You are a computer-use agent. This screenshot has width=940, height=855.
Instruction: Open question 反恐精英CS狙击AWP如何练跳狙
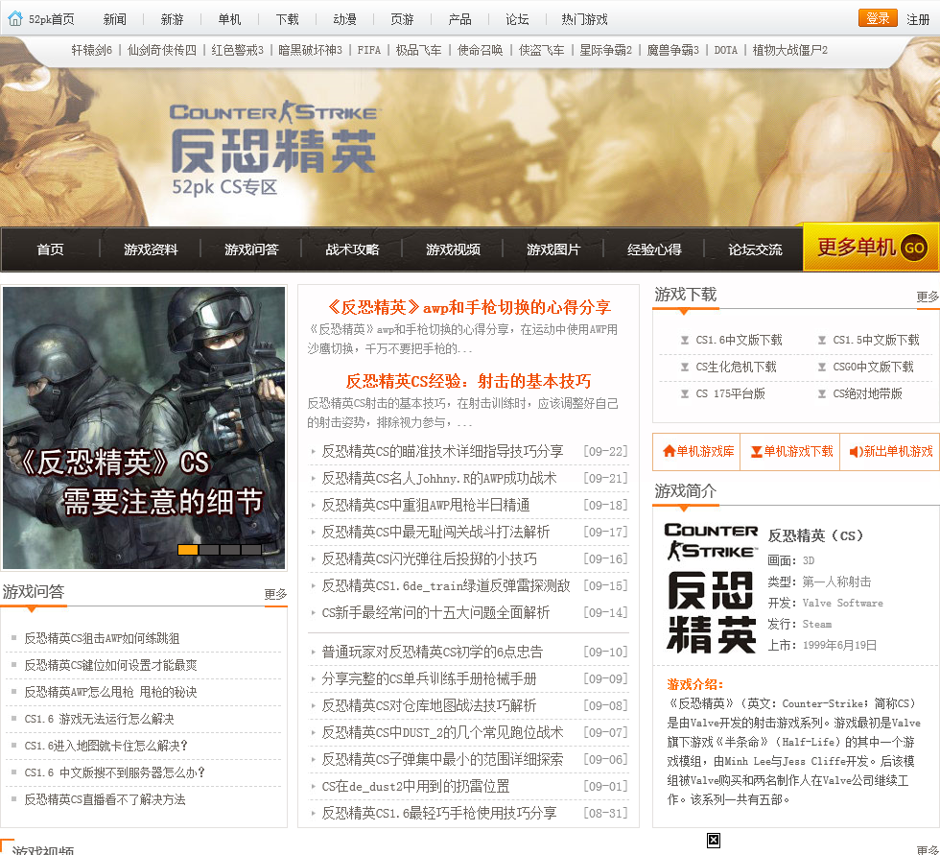pos(102,638)
